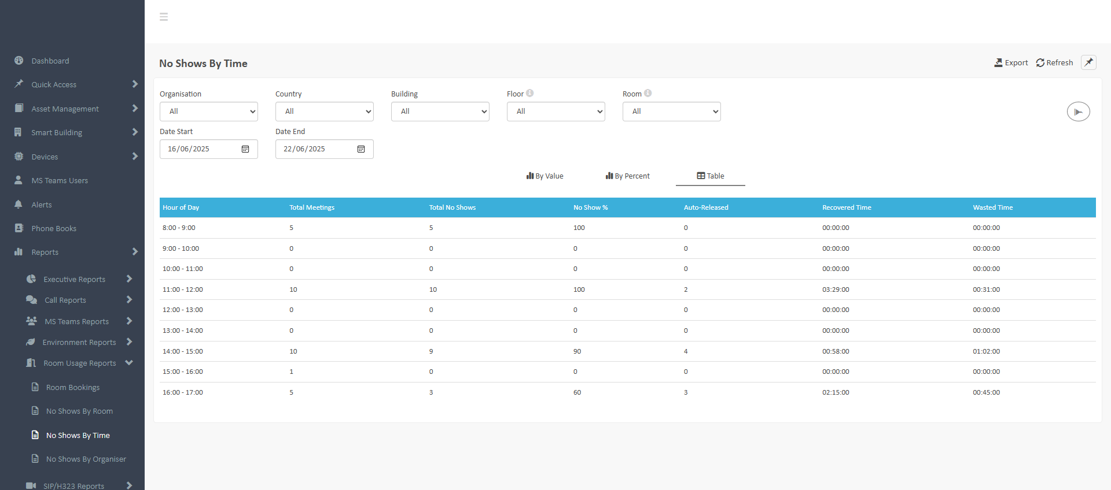Click the Smart Building icon
This screenshot has width=1111, height=490.
(x=18, y=132)
